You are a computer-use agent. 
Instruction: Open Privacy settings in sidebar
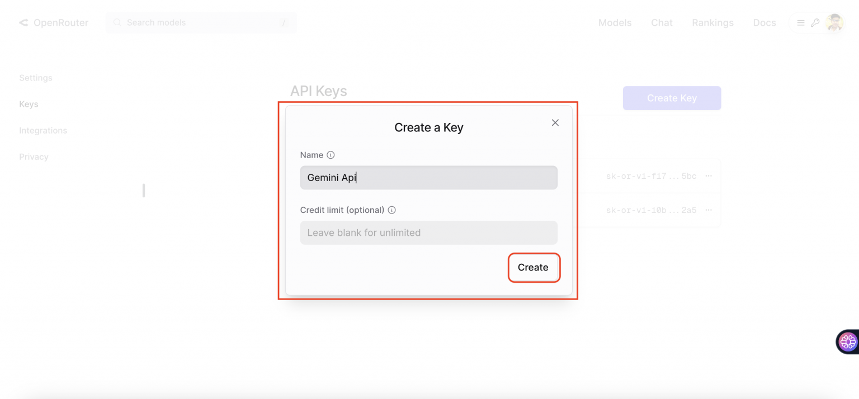point(34,156)
